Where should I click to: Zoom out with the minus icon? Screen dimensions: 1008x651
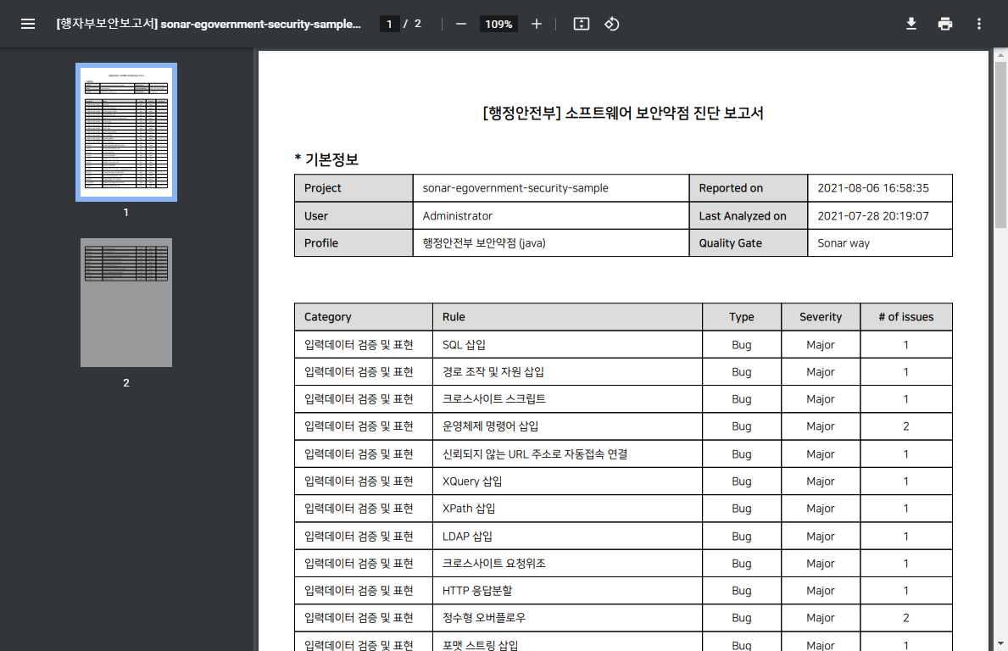[x=461, y=24]
